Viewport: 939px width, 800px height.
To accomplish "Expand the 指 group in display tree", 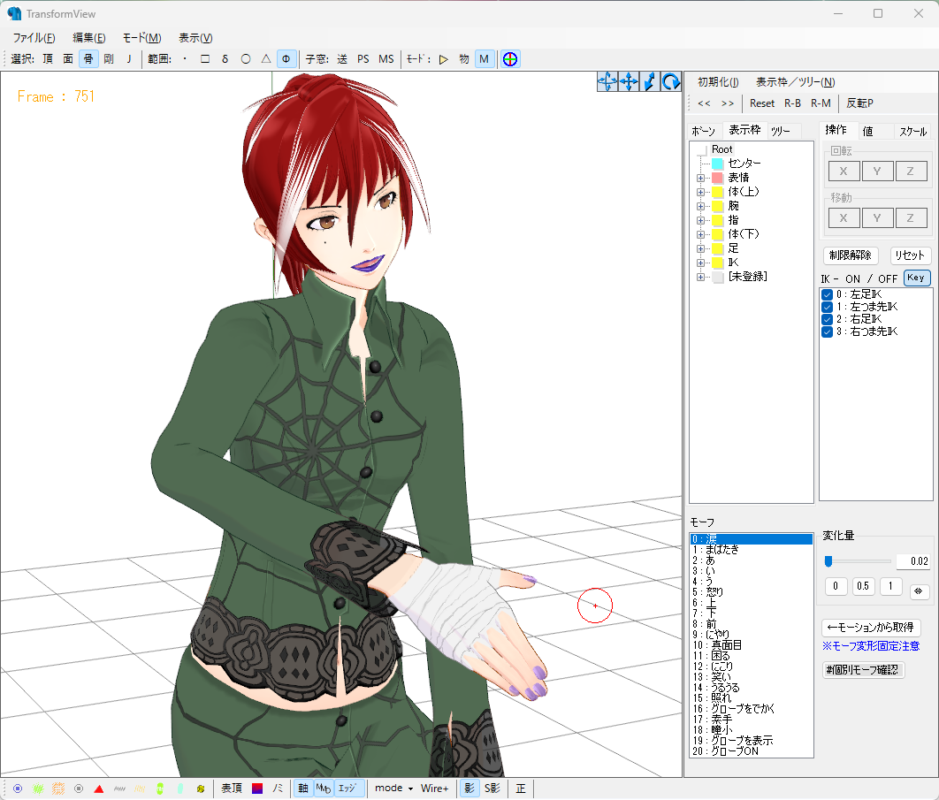I will click(x=701, y=220).
